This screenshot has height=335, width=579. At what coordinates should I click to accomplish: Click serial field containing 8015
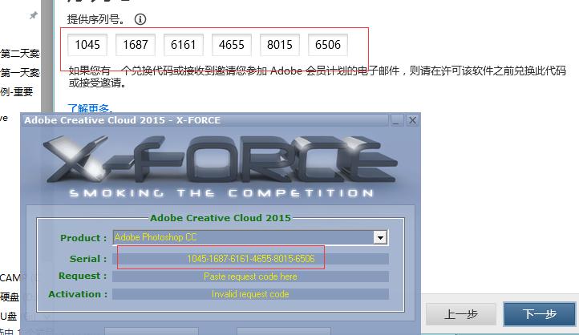280,45
